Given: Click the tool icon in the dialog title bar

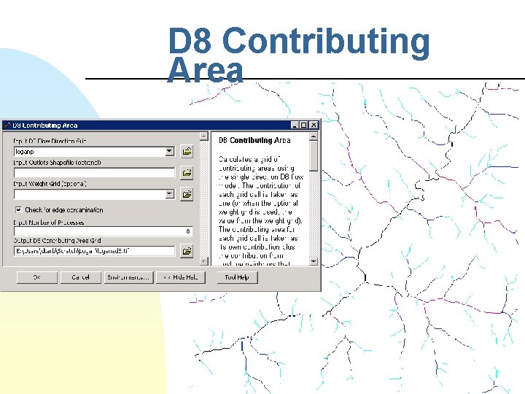Looking at the screenshot, I should [7, 125].
